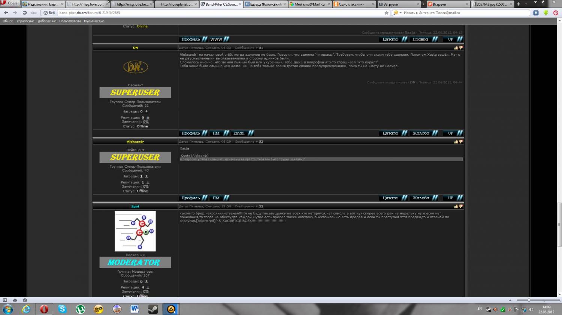The image size is (562, 315).
Task: Reload the page with the refresh icon
Action: (x=25, y=13)
